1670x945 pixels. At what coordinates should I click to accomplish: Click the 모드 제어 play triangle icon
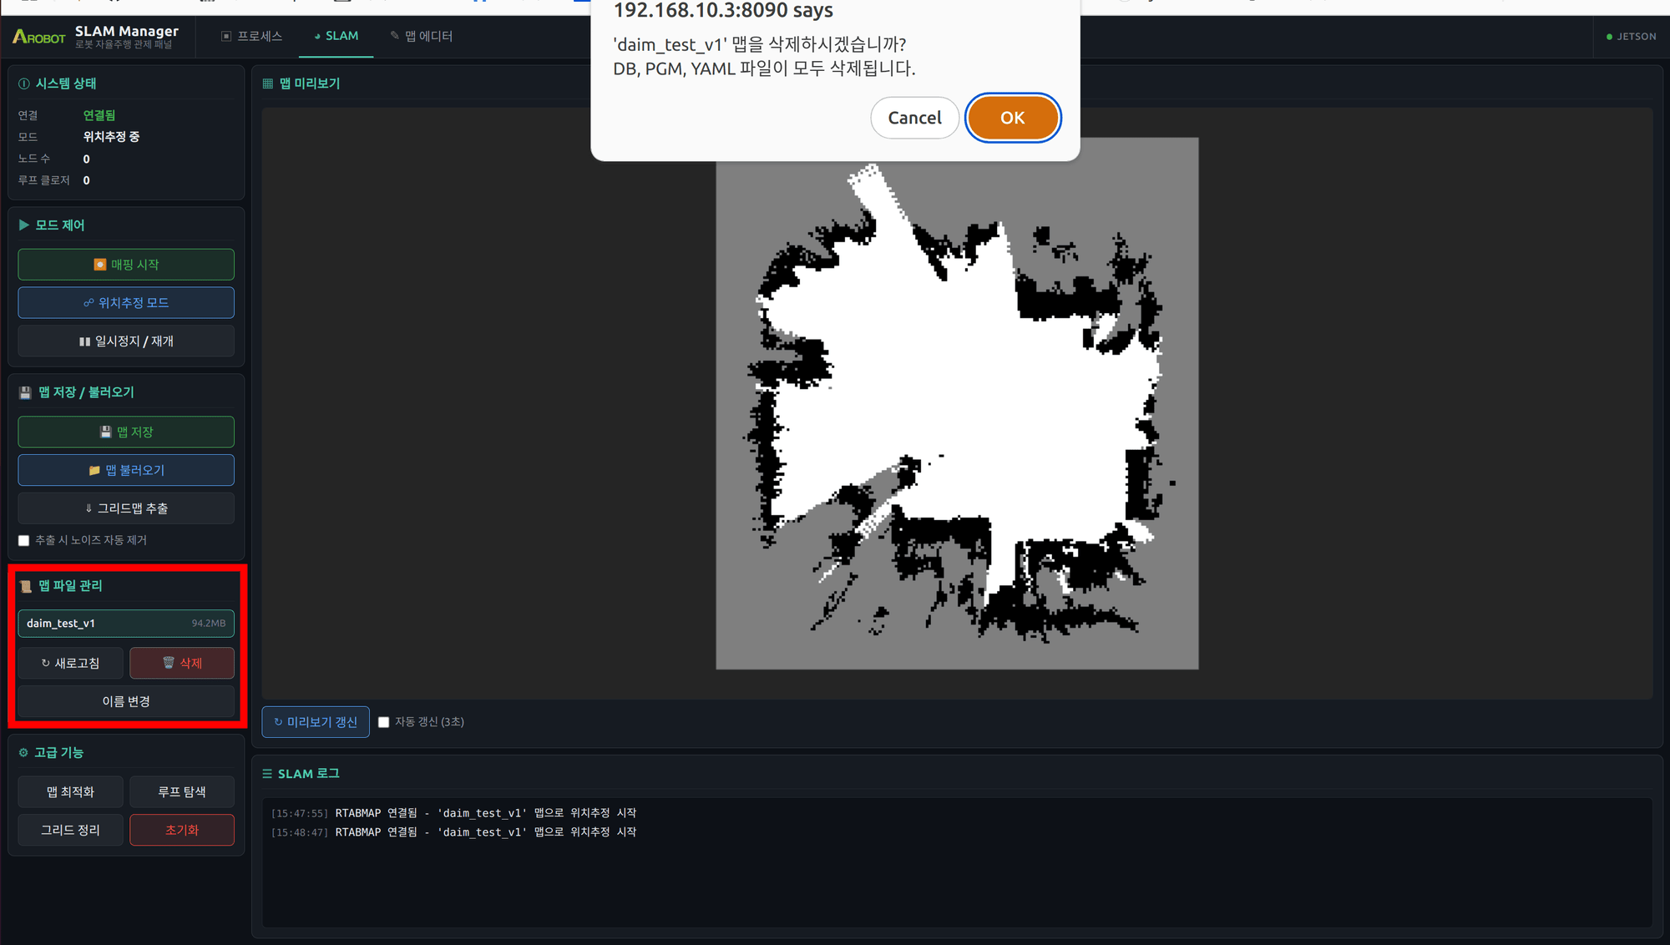pos(24,225)
